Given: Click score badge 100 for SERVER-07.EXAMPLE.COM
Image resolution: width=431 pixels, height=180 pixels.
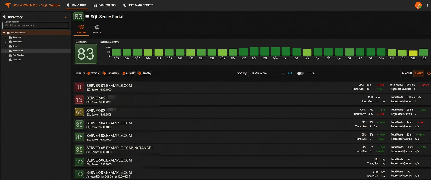Looking at the screenshot, I should (x=79, y=174).
